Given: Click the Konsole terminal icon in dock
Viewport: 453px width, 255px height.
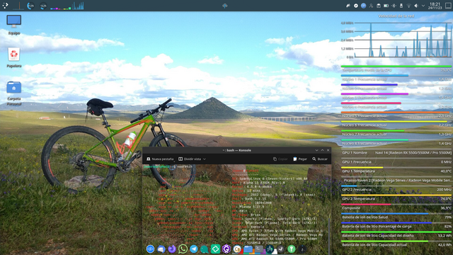Looking at the screenshot, I should click(x=259, y=249).
